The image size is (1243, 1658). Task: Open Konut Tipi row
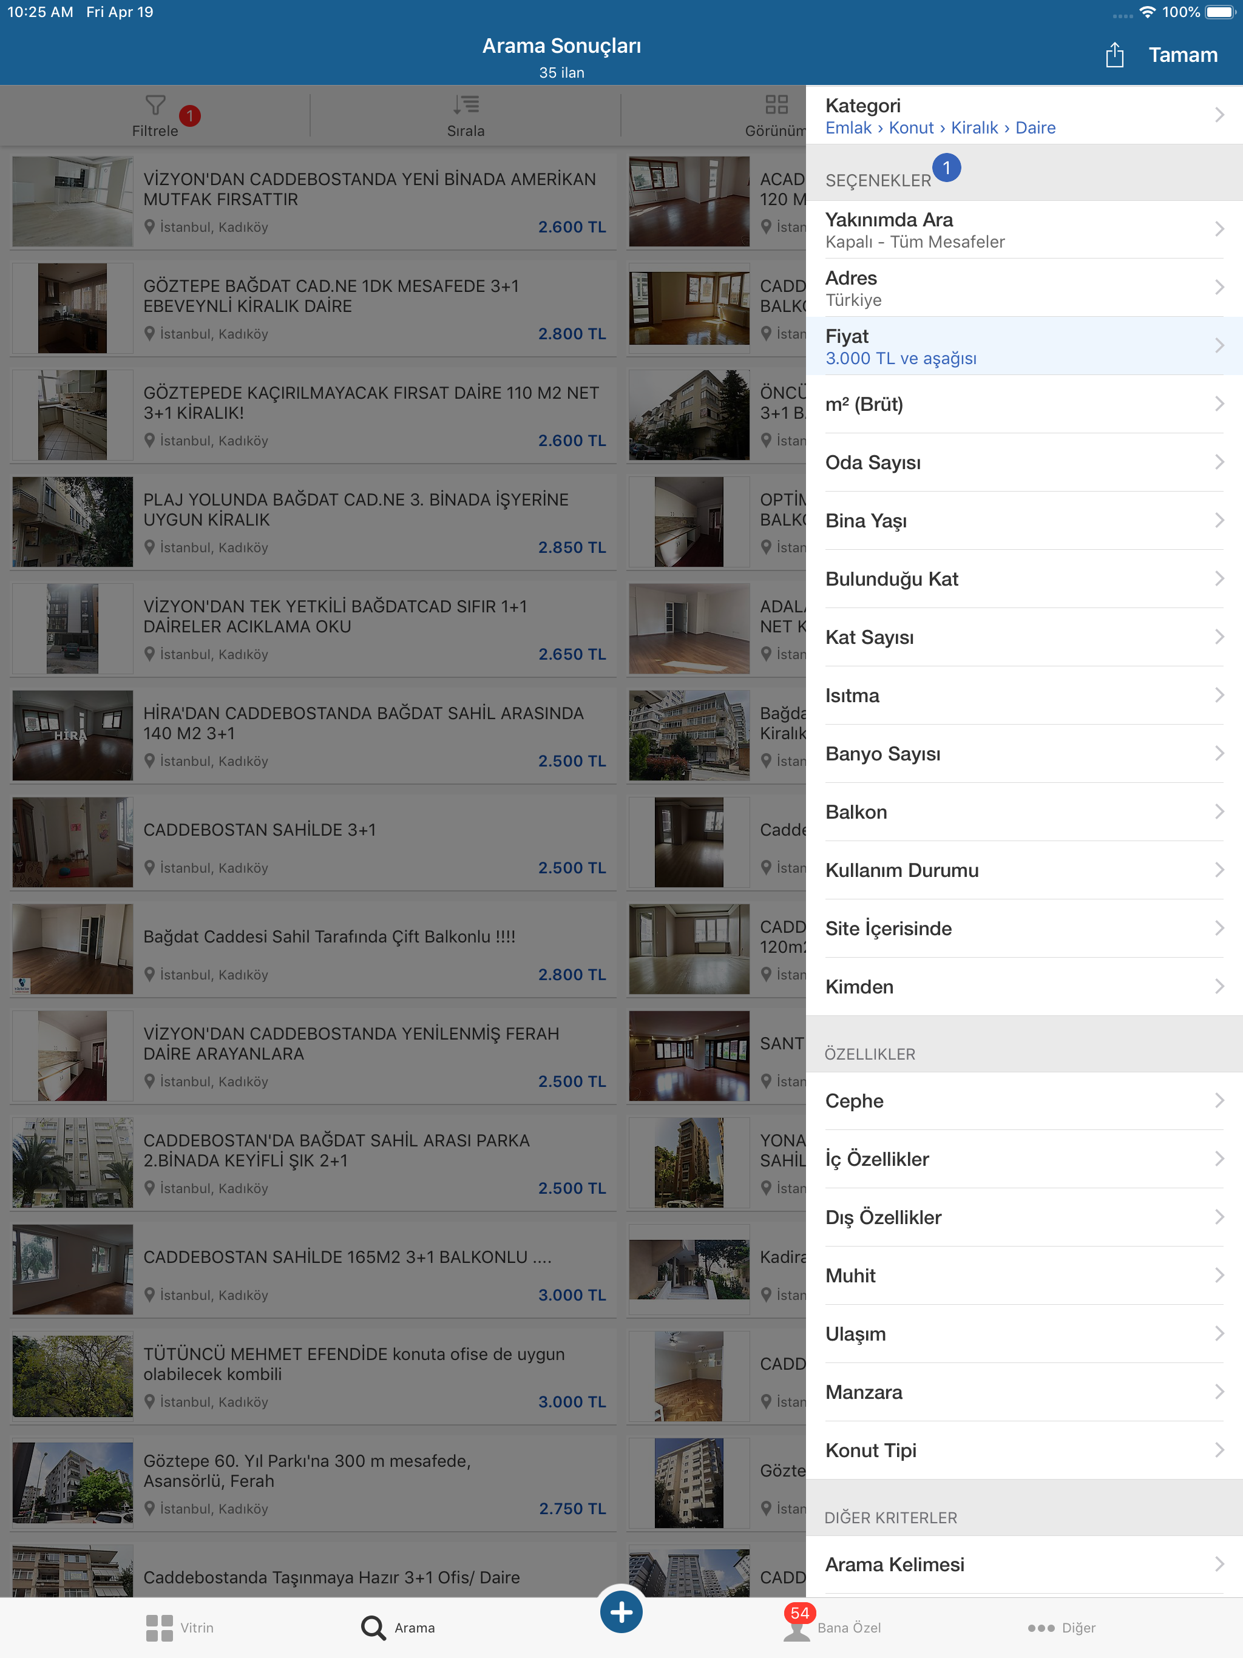point(1024,1451)
